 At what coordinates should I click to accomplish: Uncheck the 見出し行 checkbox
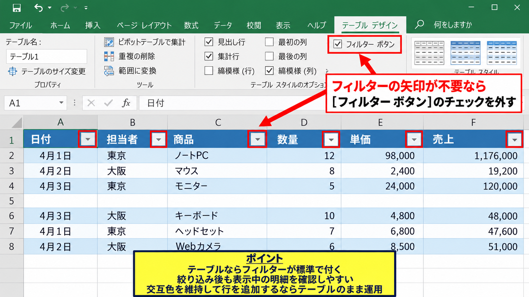pos(209,42)
